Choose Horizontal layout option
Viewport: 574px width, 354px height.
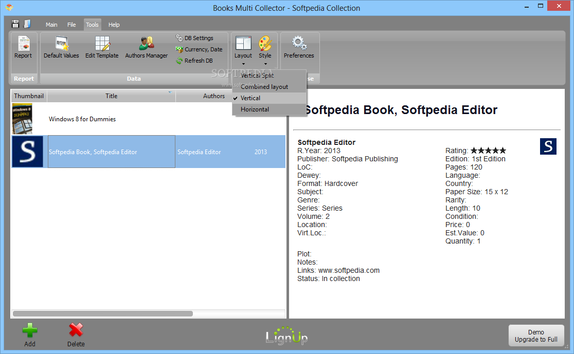click(269, 109)
